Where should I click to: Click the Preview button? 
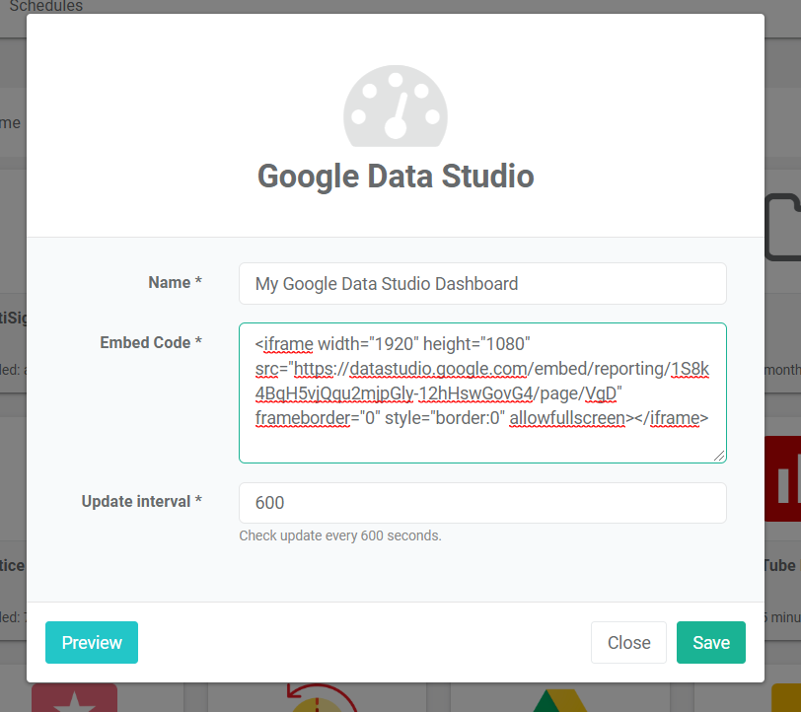[92, 642]
